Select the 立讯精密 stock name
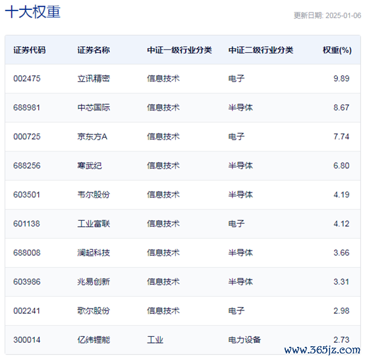Viewport: 365px width, 360px height. [94, 78]
